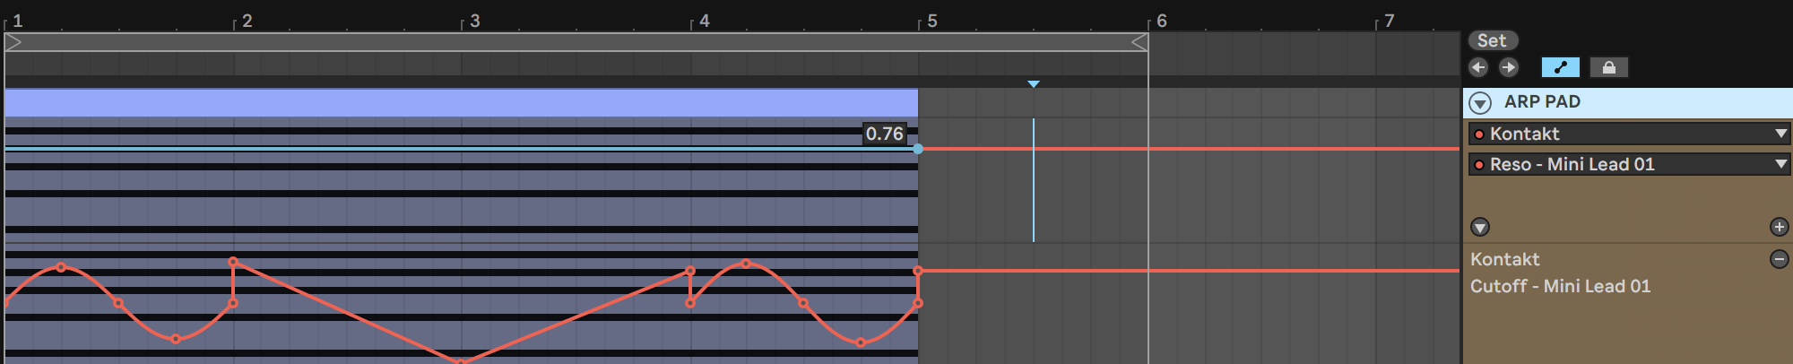Click the Set locator button
1793x364 pixels.
(x=1493, y=40)
